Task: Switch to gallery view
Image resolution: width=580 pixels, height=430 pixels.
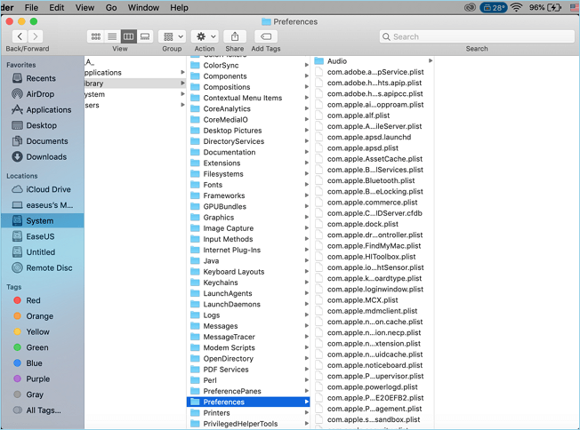Action: (145, 36)
